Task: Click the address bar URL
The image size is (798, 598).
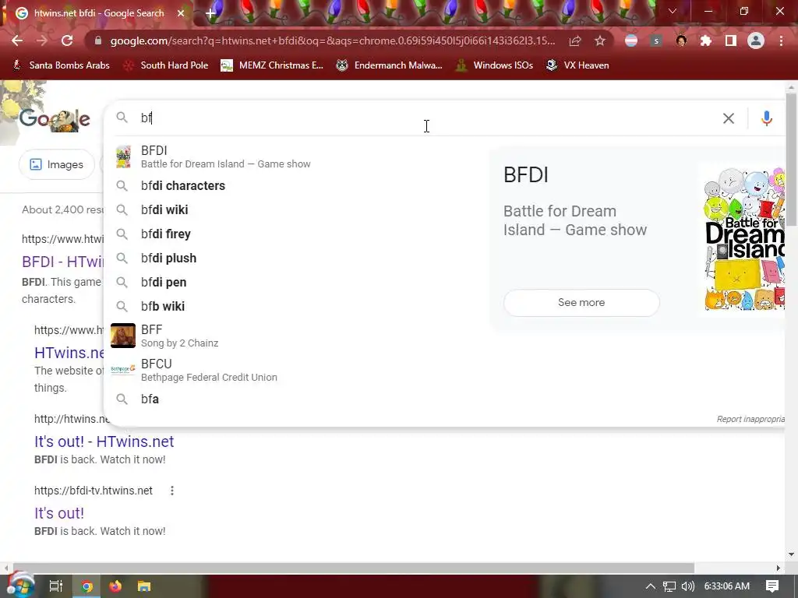Action: (332, 40)
